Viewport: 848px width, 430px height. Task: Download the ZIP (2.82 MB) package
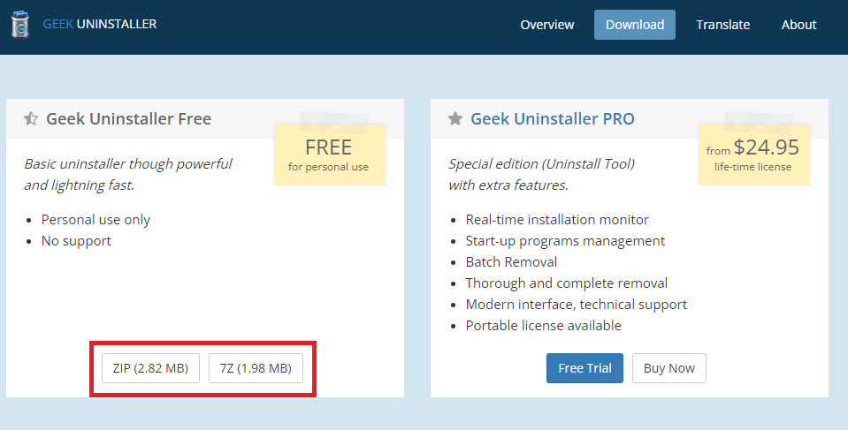click(x=150, y=368)
